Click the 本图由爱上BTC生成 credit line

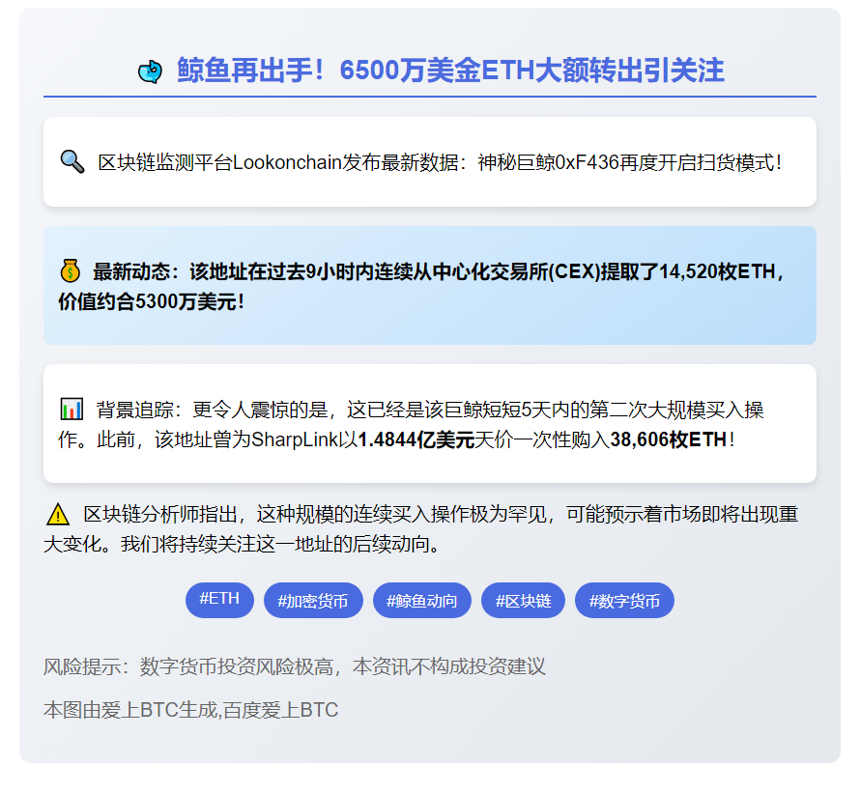(x=191, y=710)
